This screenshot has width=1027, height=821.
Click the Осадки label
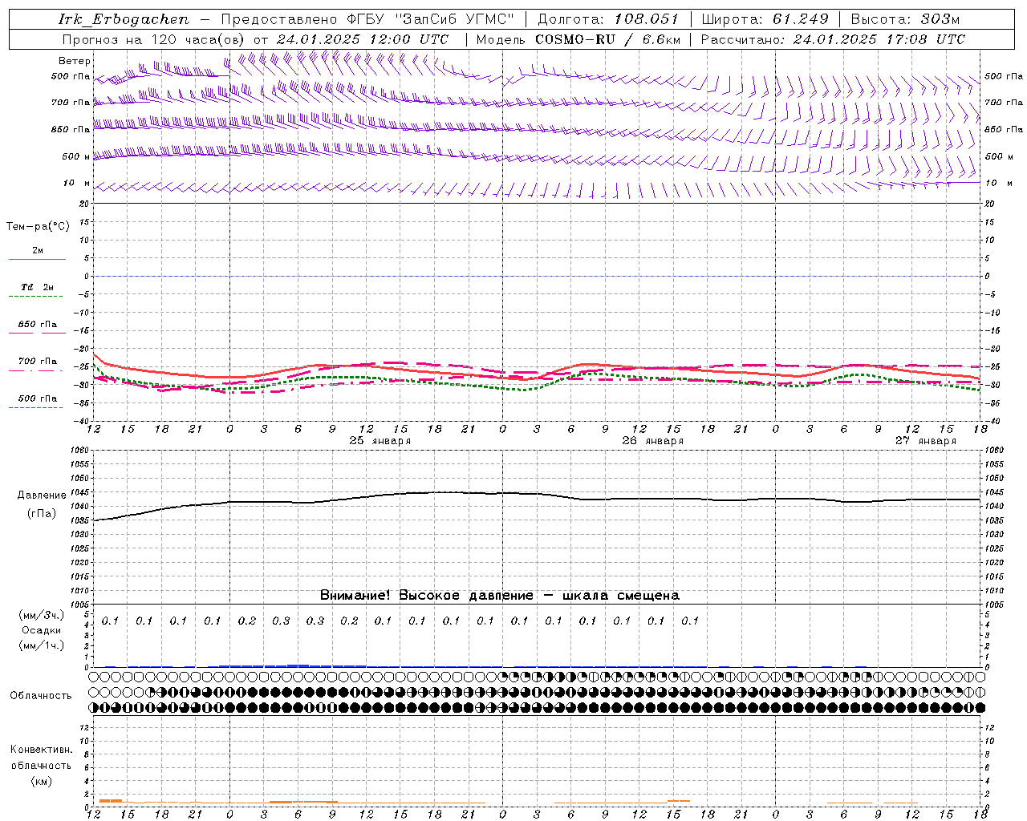point(42,630)
